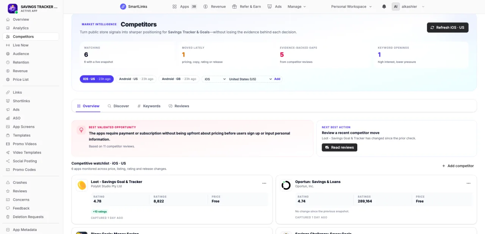The height and width of the screenshot is (234, 485).
Task: Click '+10 ratings' badge on Loot
Action: coord(100,212)
